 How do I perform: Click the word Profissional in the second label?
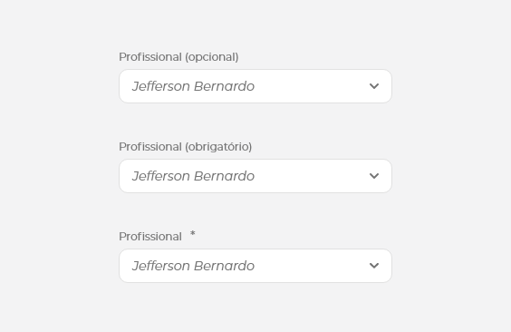150,147
